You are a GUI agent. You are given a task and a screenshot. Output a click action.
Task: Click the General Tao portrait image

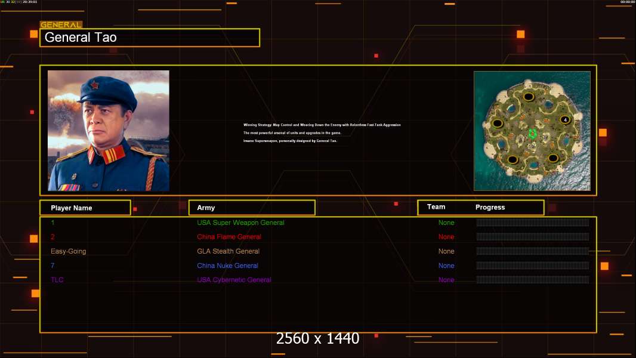[109, 131]
